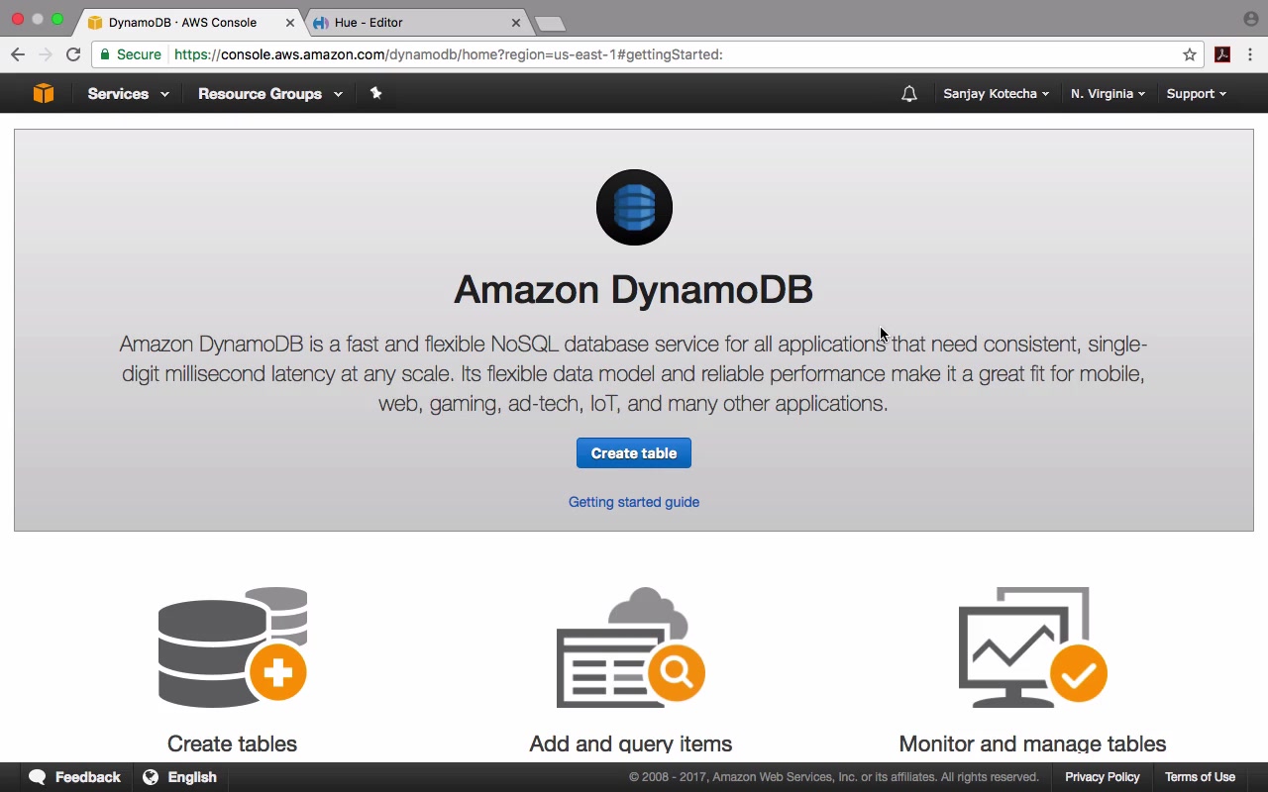
Task: Click the Adobe PDF extension icon
Action: (1222, 54)
